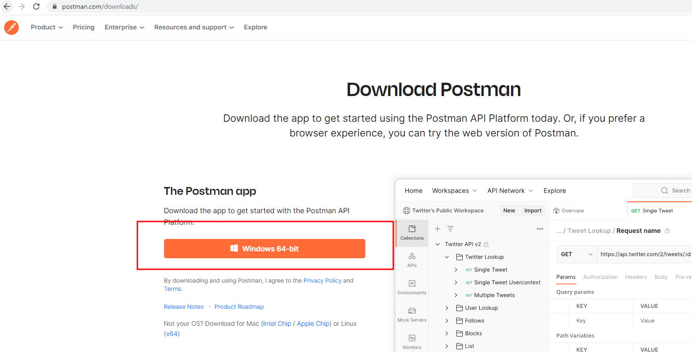
Task: Open the Product dropdown menu
Action: point(47,27)
